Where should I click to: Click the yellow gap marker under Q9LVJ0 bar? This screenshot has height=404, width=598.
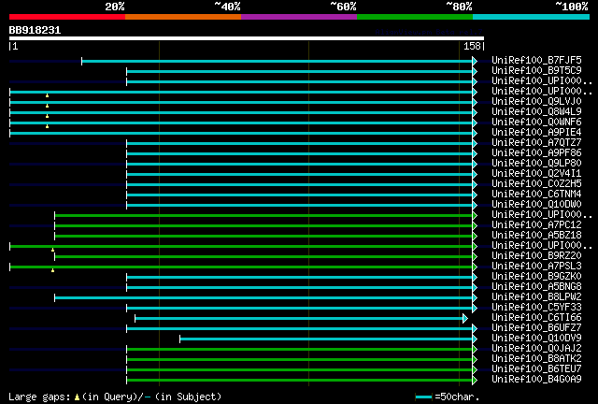click(x=48, y=106)
